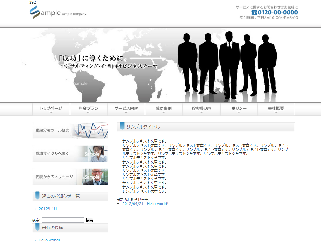The height and width of the screenshot is (241, 321).
Task: Click the 最近の投稿 heading
Action: [x=52, y=228]
